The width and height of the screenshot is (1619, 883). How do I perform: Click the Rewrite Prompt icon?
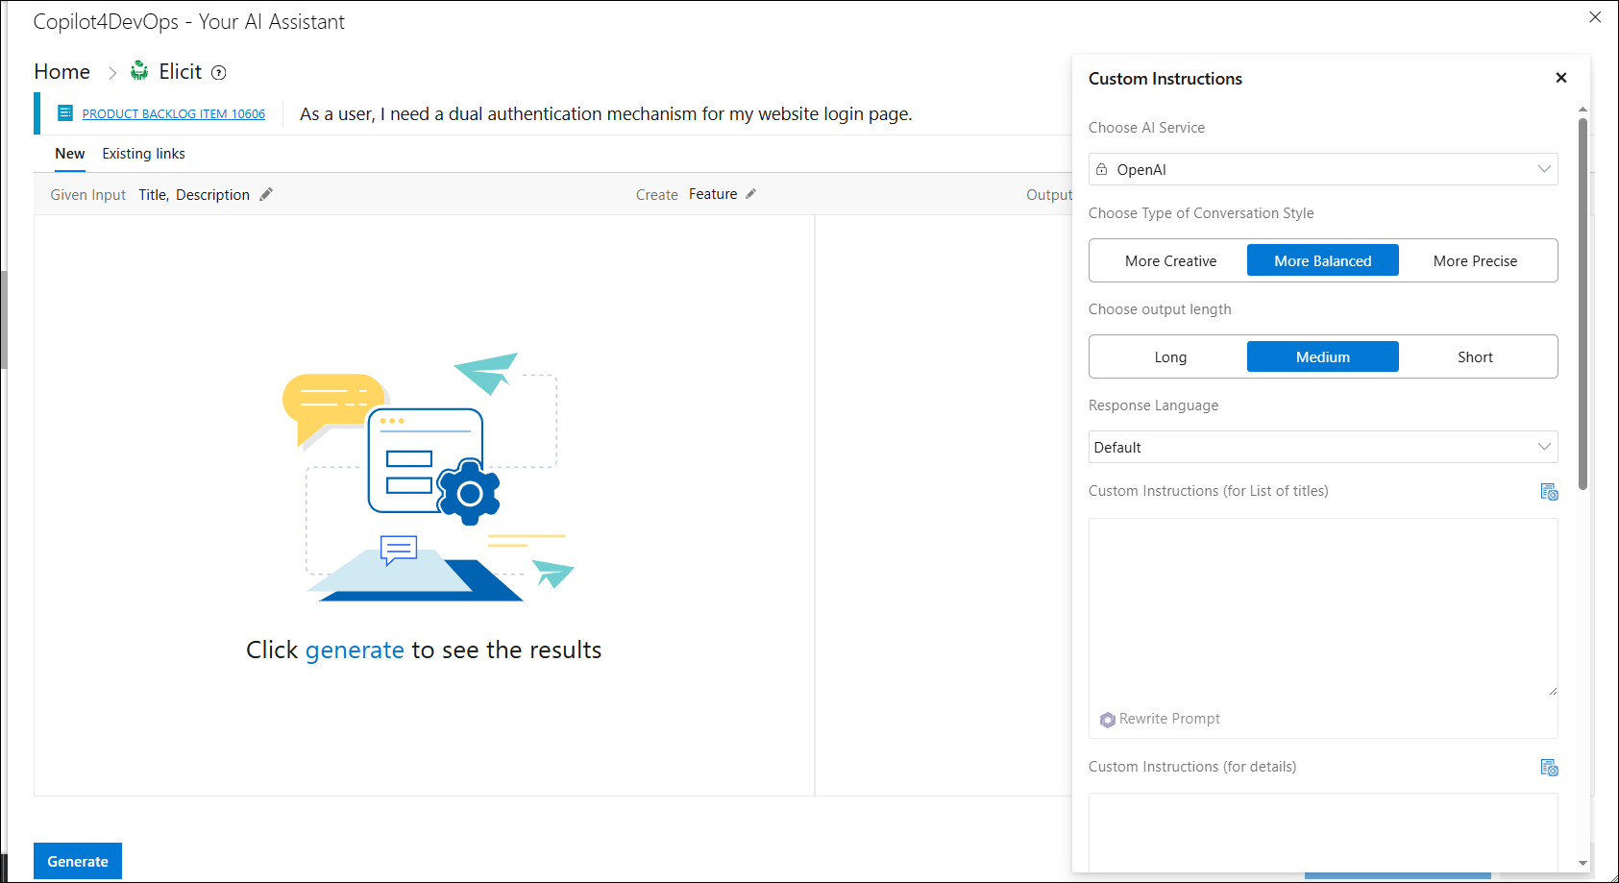pos(1107,720)
